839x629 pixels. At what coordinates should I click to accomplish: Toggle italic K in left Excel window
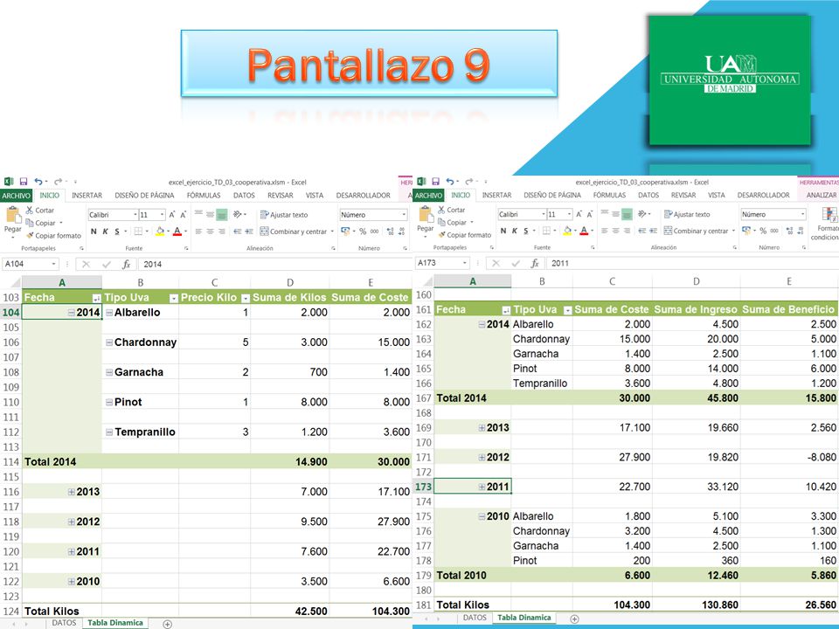coord(106,232)
